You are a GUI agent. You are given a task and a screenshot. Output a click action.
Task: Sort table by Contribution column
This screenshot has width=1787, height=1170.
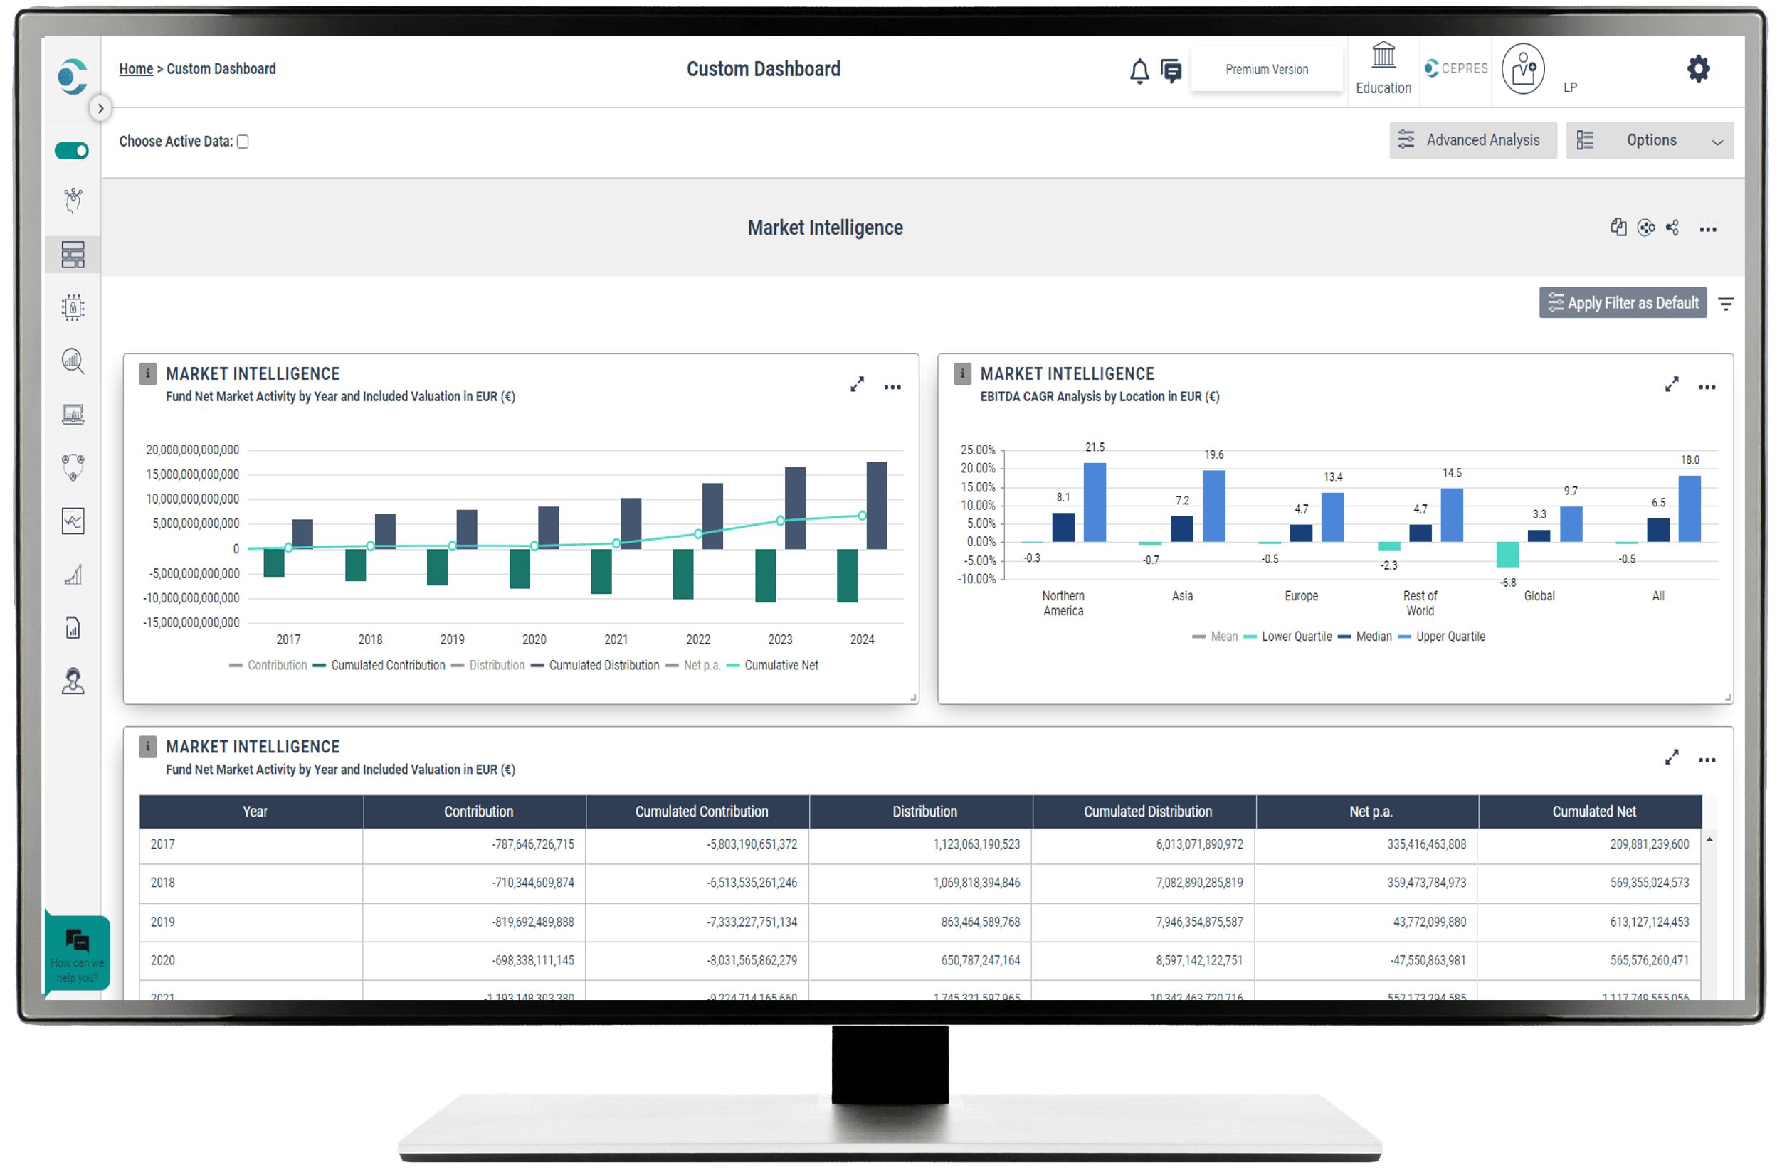tap(475, 812)
